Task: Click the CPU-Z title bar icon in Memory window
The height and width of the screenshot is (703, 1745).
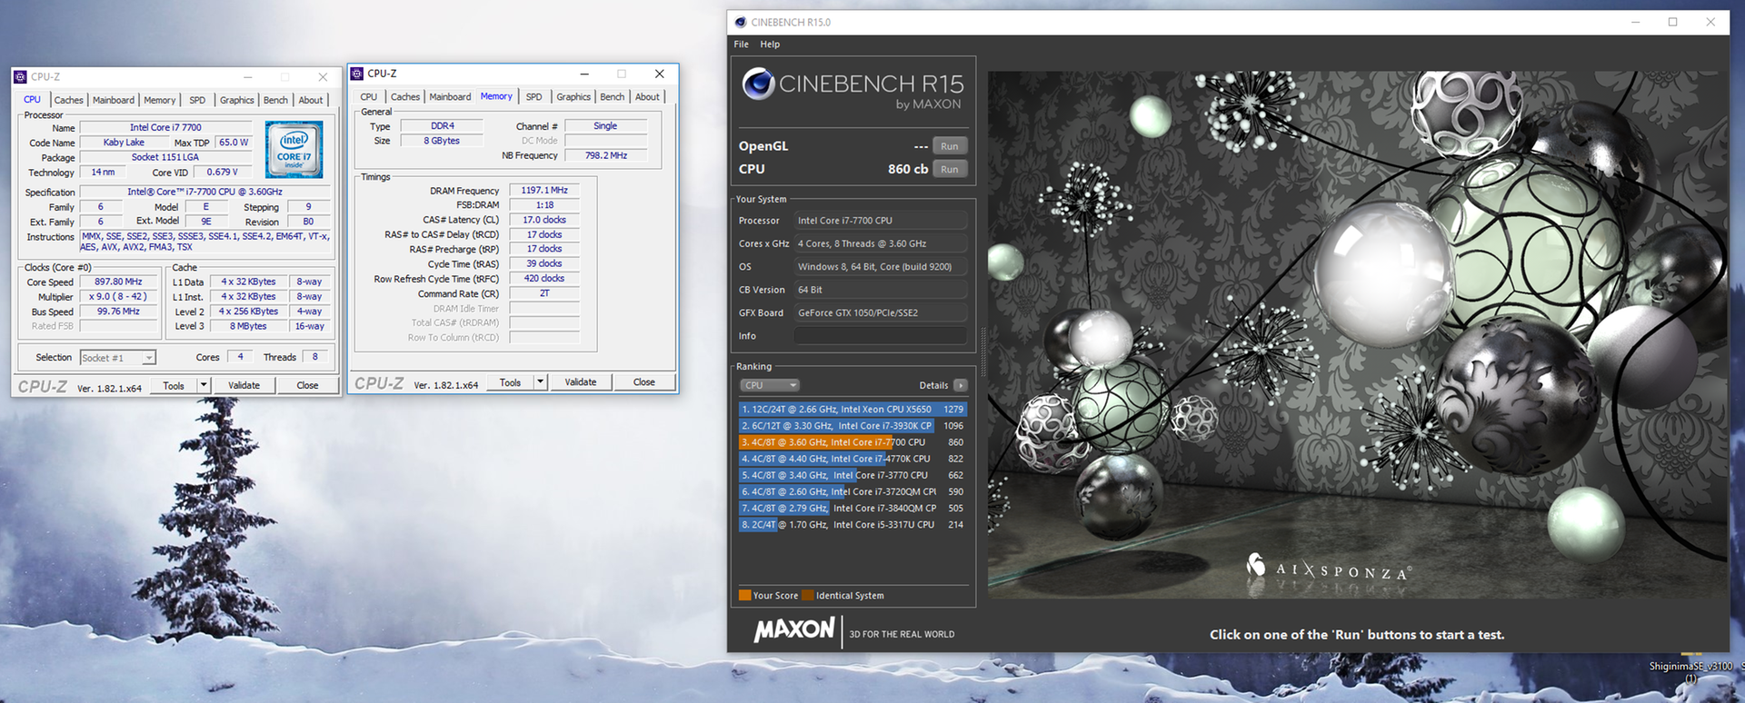Action: [x=357, y=74]
